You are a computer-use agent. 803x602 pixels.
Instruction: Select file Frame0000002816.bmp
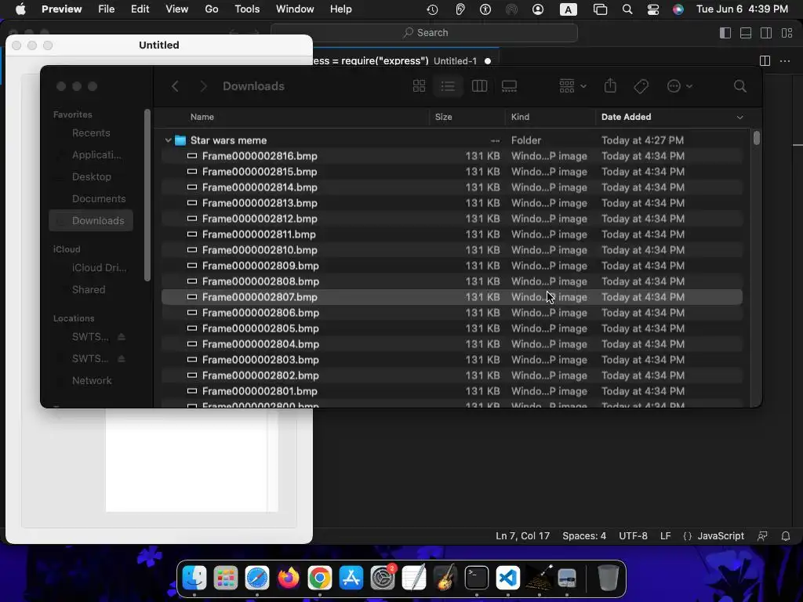(452, 156)
